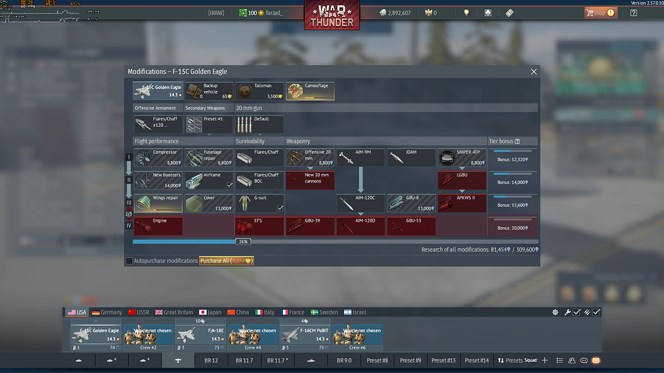Open 20 mm gun Default belt selector

pos(259,124)
